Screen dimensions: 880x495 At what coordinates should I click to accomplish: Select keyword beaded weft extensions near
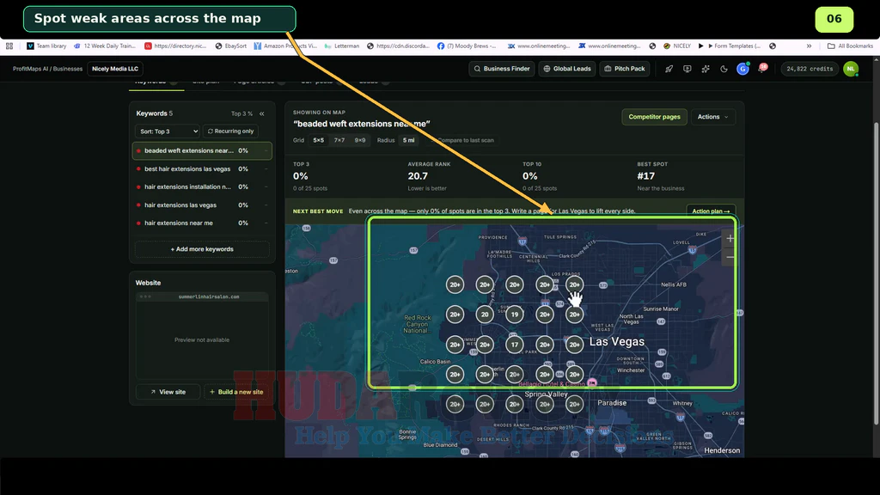tap(202, 150)
